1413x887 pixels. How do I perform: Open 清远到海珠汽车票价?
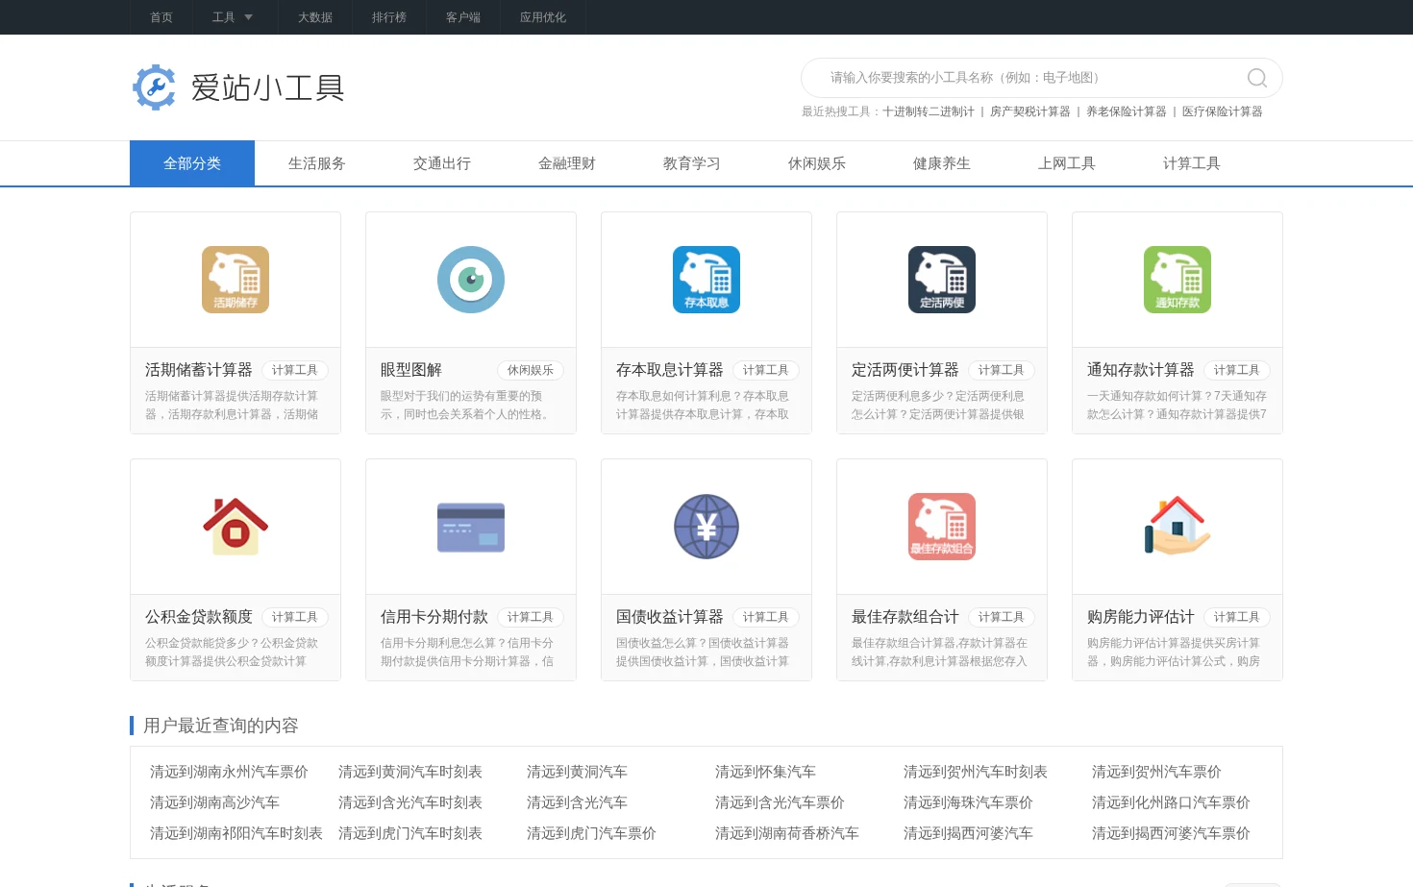pos(968,802)
